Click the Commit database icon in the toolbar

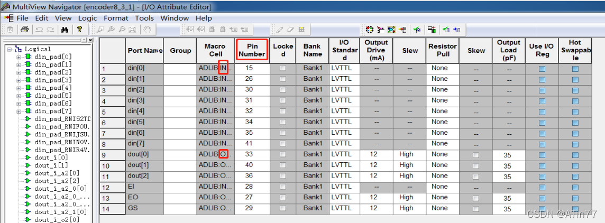click(10, 29)
